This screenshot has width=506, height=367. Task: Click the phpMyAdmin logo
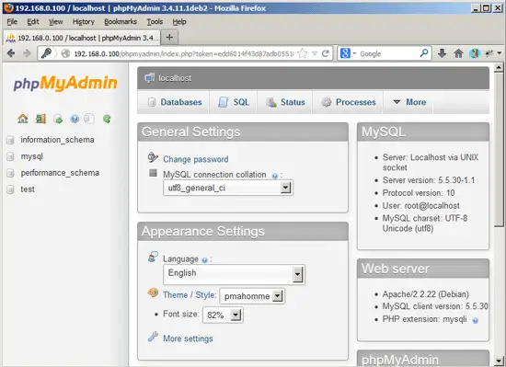65,83
